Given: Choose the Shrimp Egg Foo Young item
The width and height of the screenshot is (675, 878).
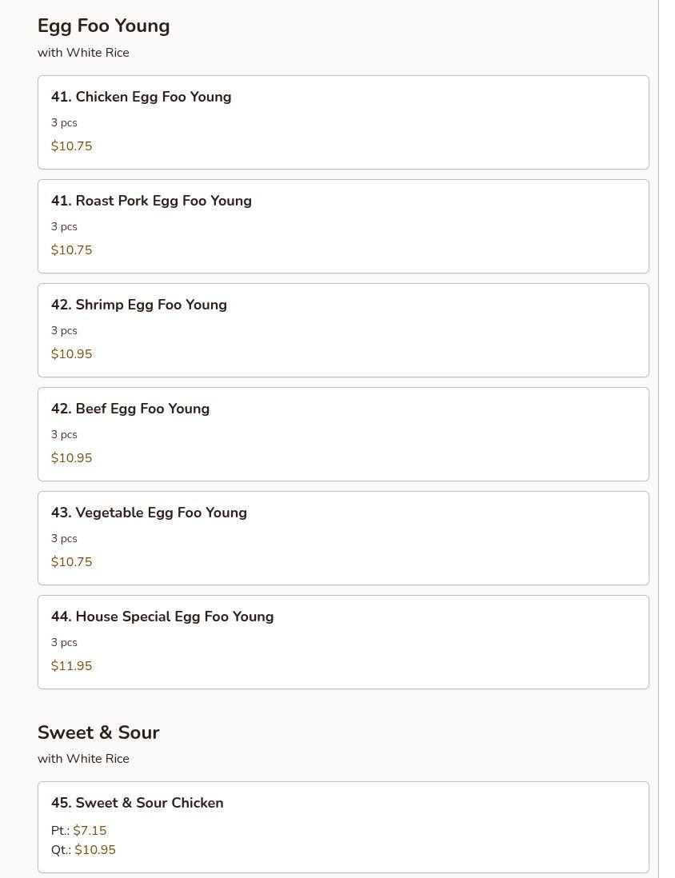Looking at the screenshot, I should [139, 305].
